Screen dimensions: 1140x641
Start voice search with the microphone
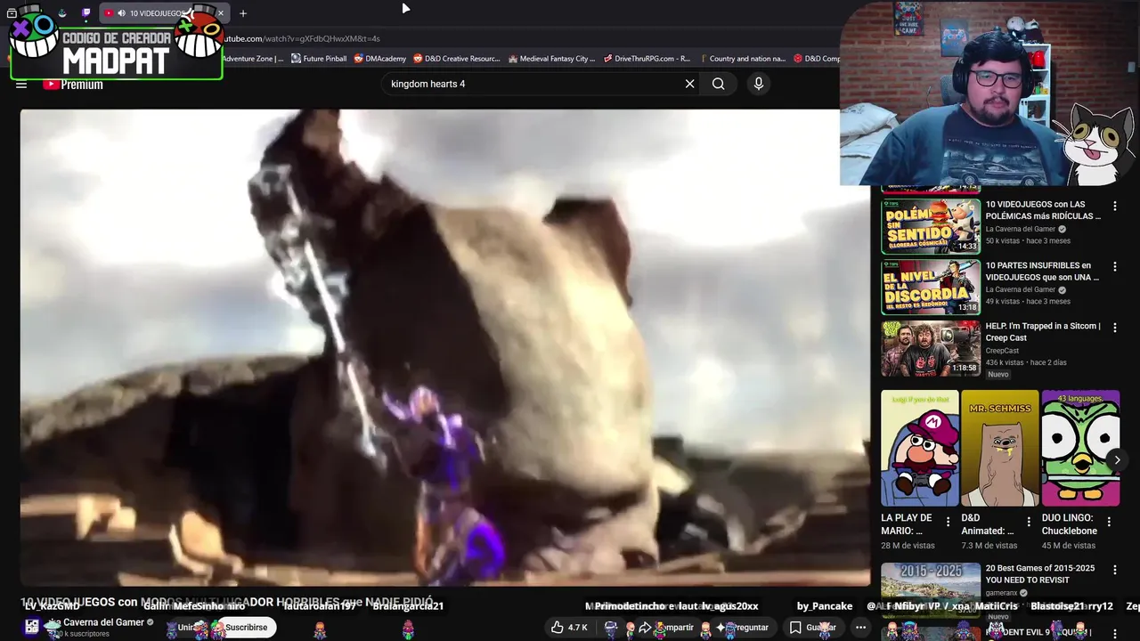coord(759,84)
